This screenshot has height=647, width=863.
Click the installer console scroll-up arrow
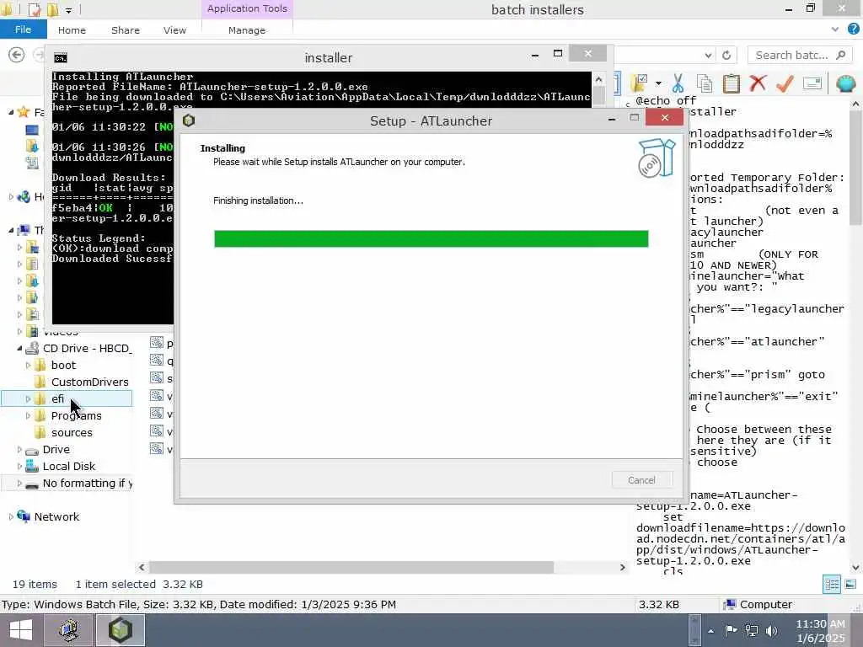598,80
